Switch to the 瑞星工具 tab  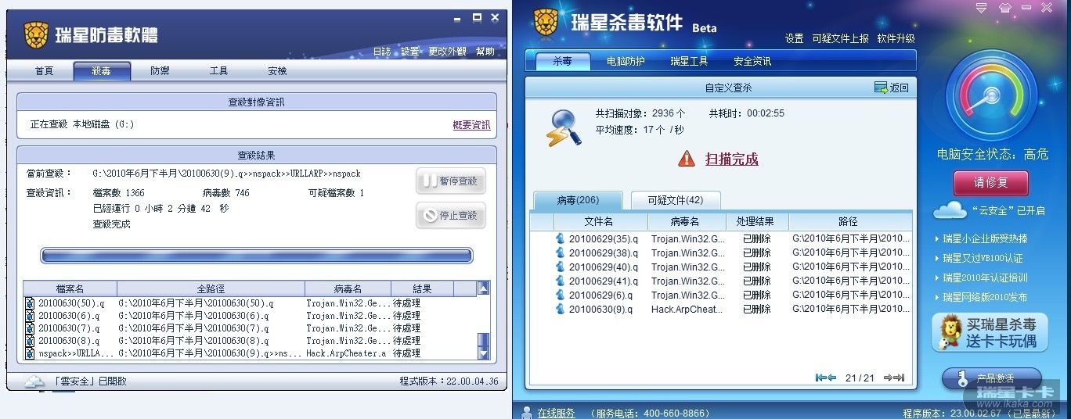(689, 61)
